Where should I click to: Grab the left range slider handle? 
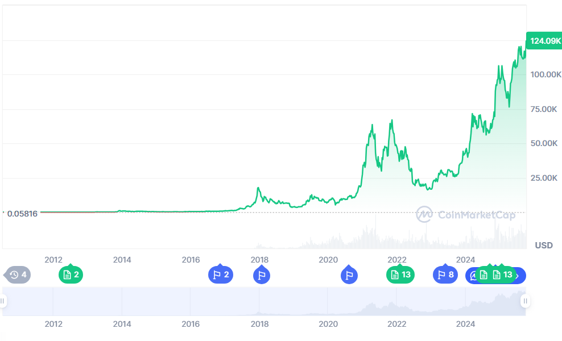click(3, 301)
